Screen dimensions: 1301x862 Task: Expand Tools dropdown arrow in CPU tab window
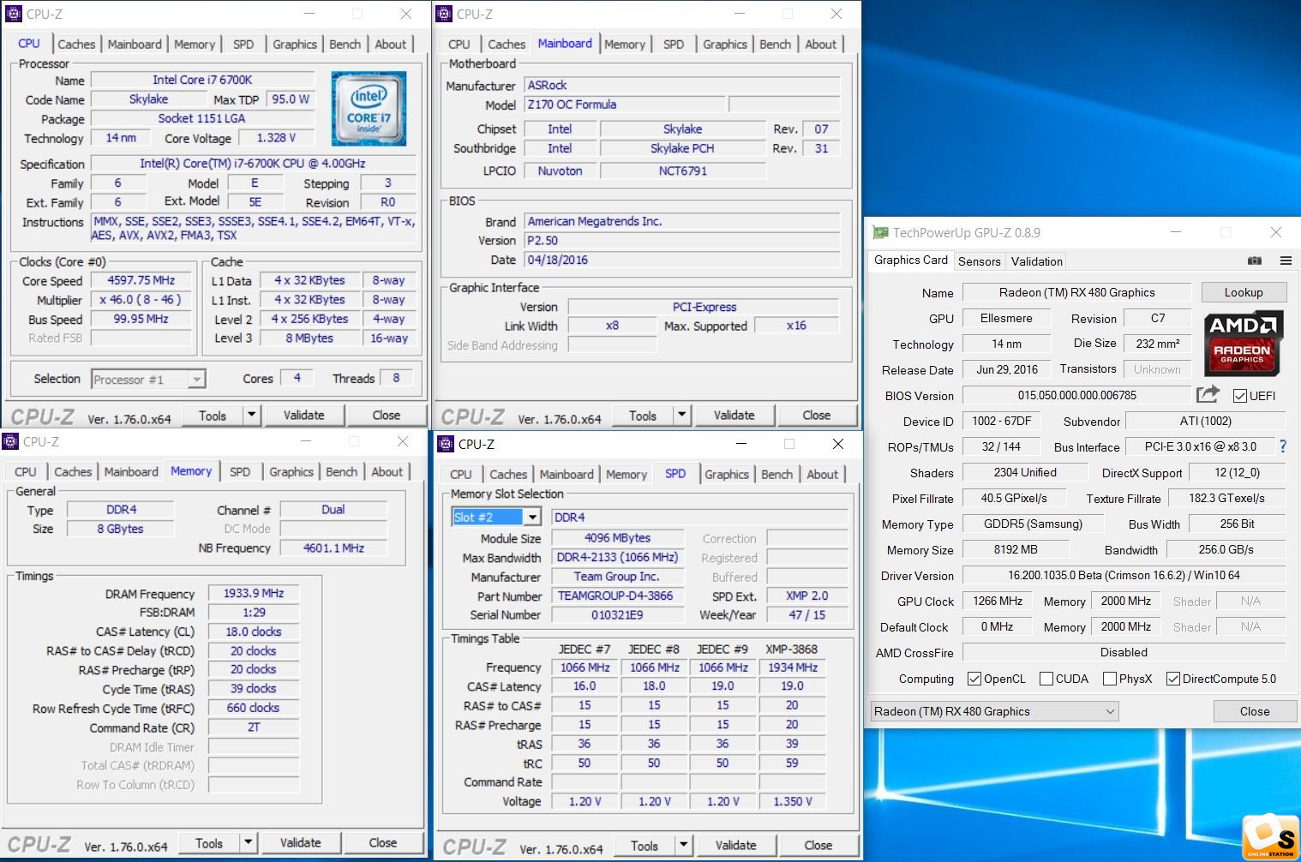(251, 415)
